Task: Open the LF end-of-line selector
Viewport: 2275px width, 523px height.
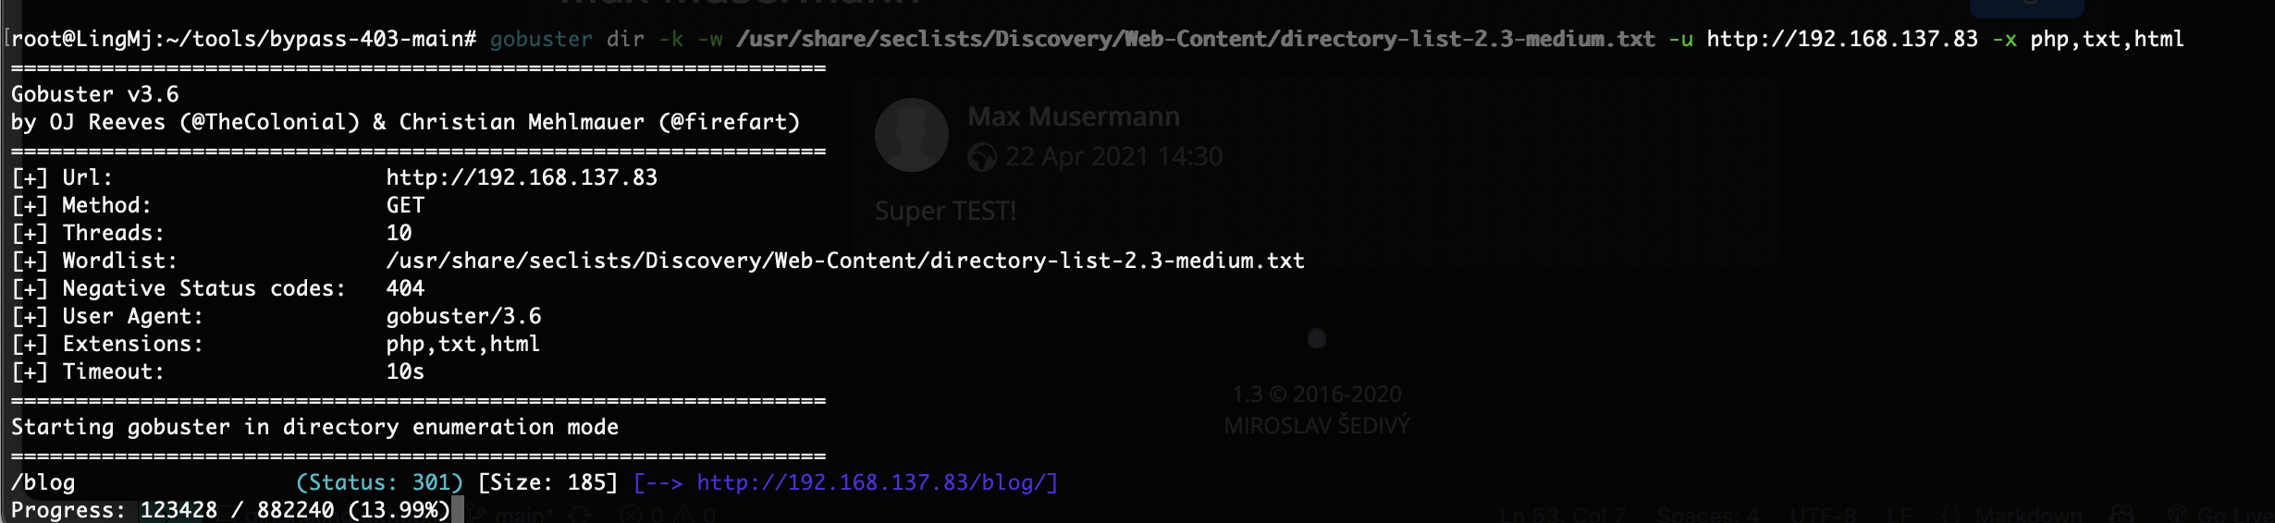Action: point(1900,516)
